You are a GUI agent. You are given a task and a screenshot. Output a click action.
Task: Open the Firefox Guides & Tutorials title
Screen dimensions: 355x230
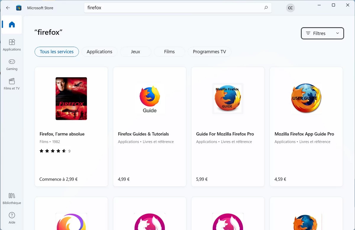pos(143,134)
